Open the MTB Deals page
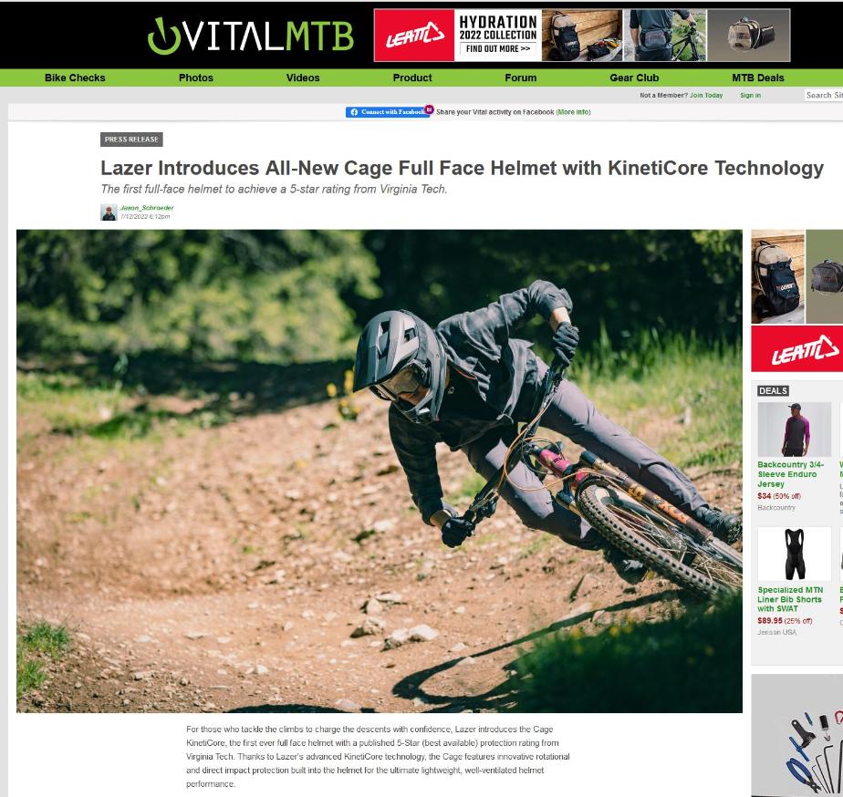Screen dimensions: 843x797 (757, 78)
